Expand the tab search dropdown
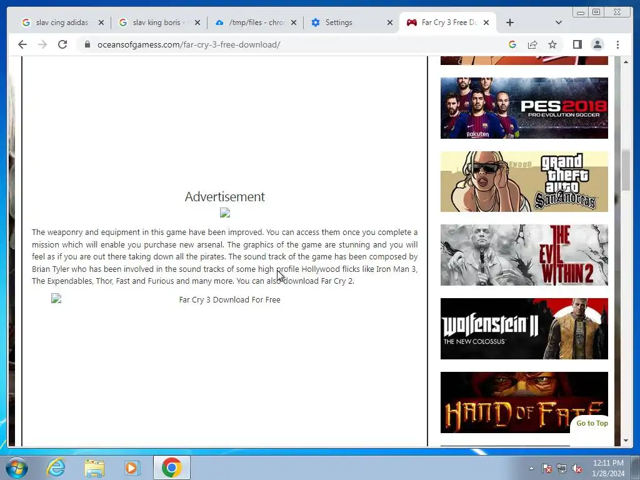 tap(558, 22)
